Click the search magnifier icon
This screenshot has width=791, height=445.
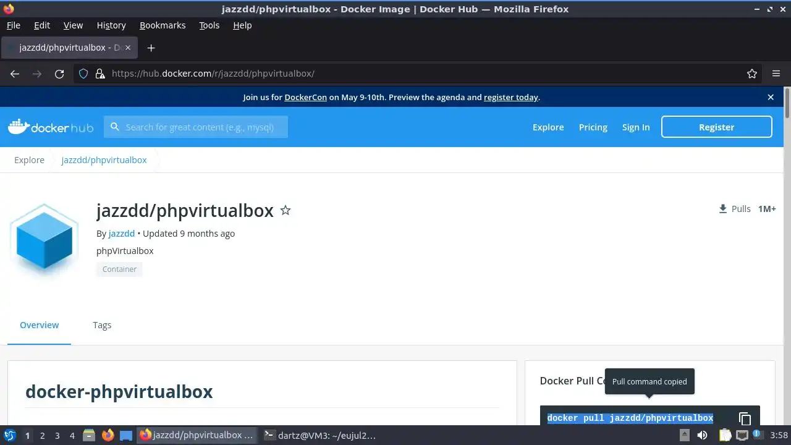[x=115, y=127]
